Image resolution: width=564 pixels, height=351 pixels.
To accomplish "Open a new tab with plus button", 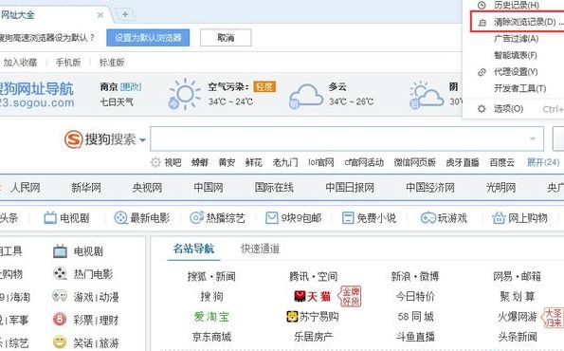I will [x=125, y=14].
